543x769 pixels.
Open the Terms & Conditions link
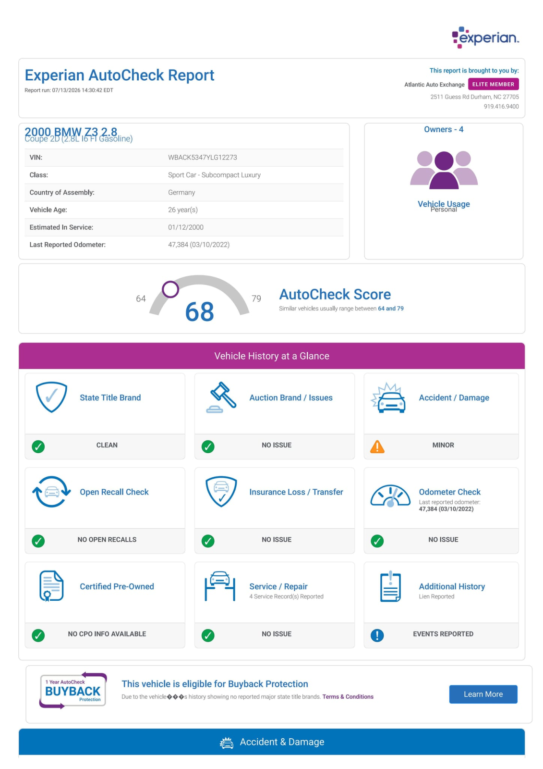348,696
